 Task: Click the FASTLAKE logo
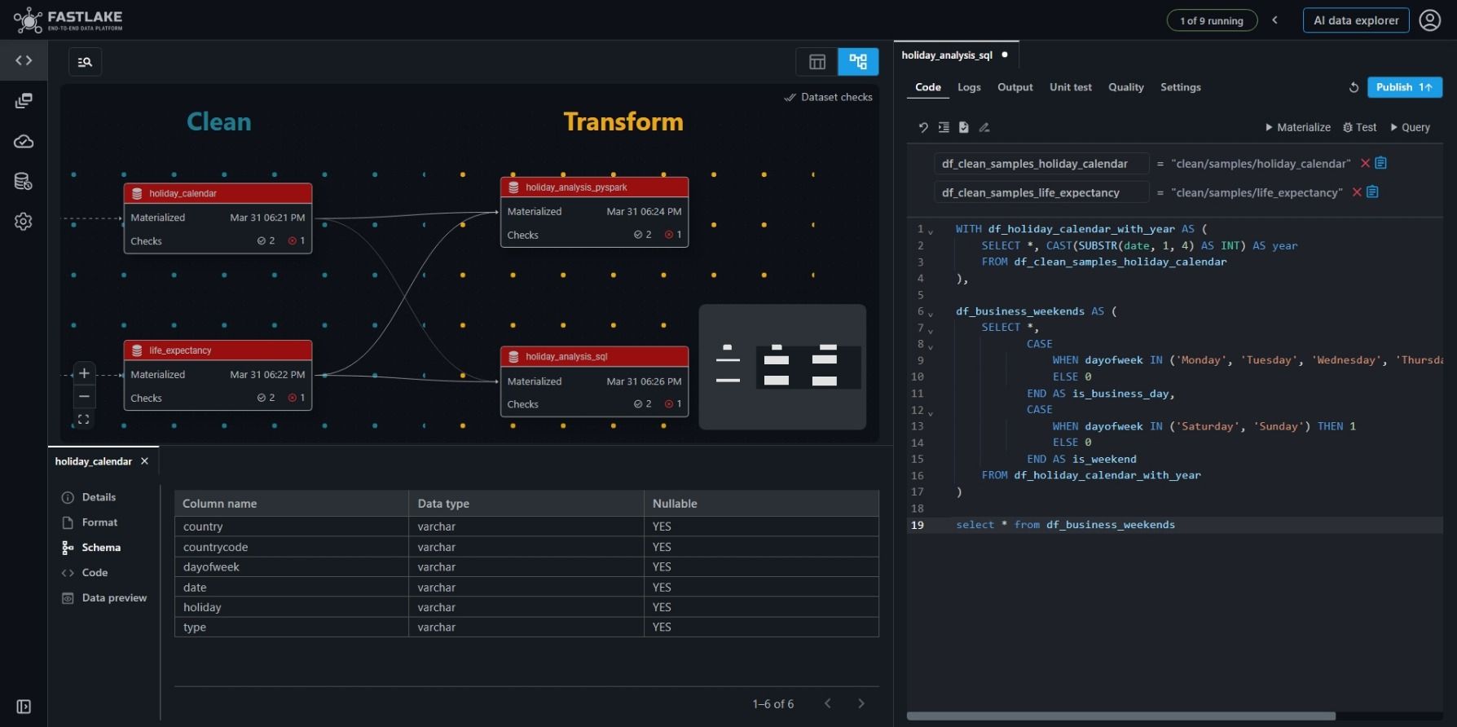(68, 20)
